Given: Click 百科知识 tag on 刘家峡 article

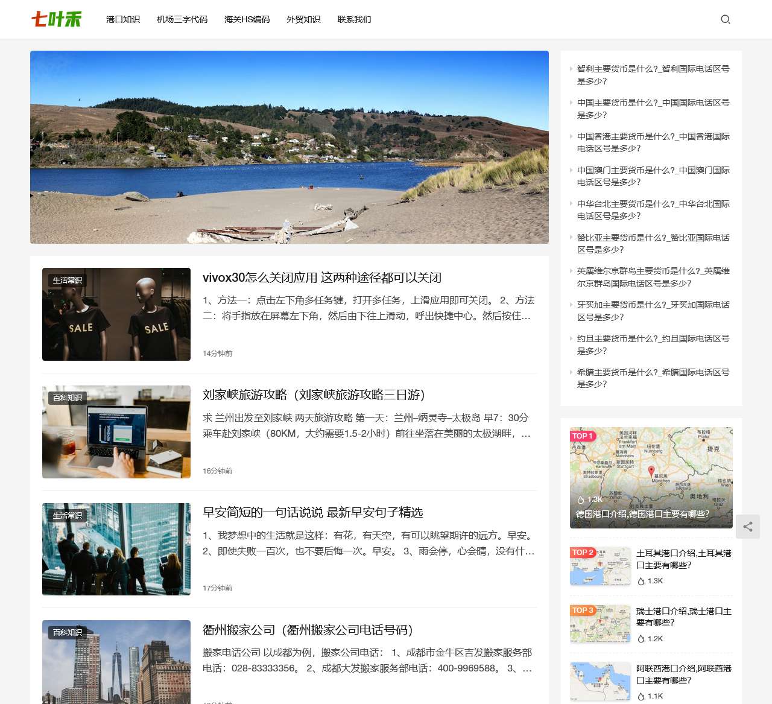Looking at the screenshot, I should click(68, 398).
